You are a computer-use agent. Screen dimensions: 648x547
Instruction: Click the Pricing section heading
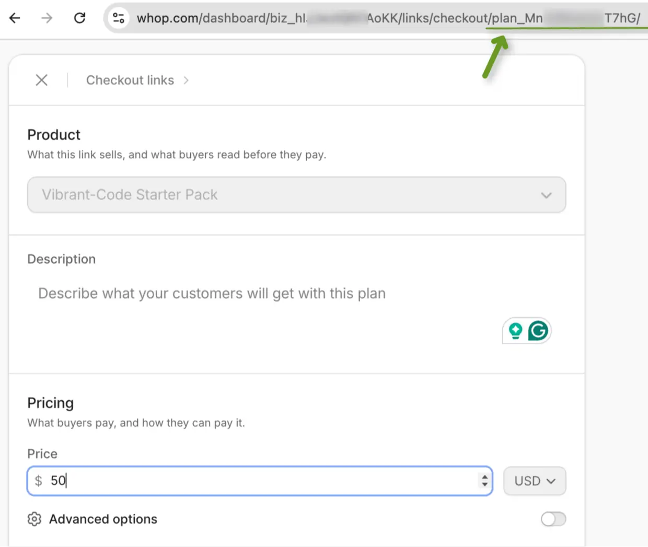click(x=51, y=403)
